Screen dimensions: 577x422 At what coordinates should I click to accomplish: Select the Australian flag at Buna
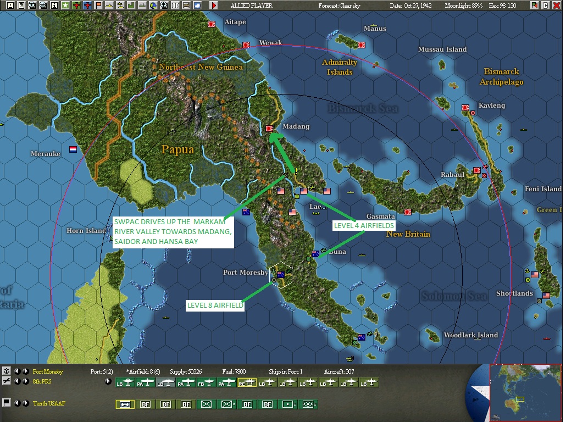tap(315, 253)
